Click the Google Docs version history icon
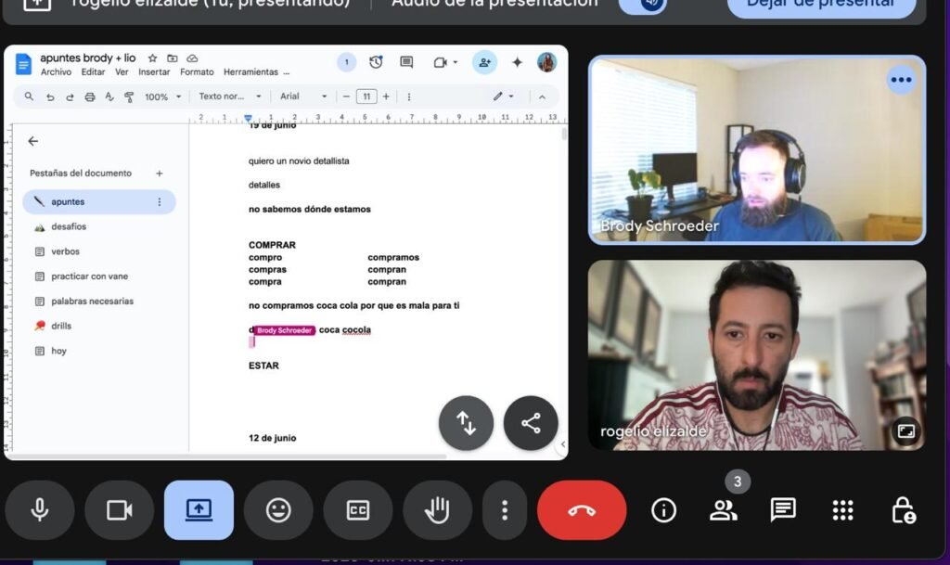 [376, 62]
